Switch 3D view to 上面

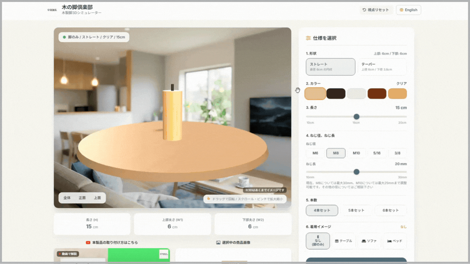point(98,198)
